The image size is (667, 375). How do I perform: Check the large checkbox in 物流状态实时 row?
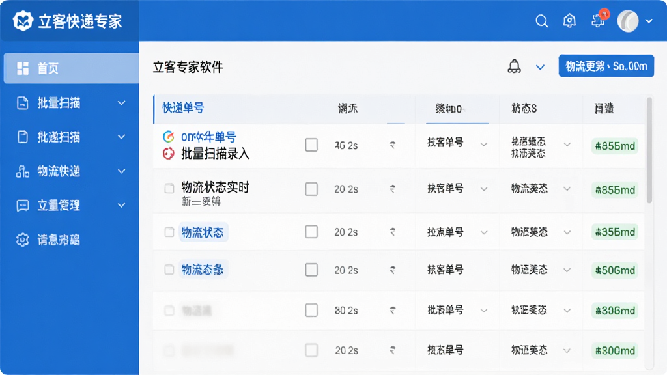[311, 189]
